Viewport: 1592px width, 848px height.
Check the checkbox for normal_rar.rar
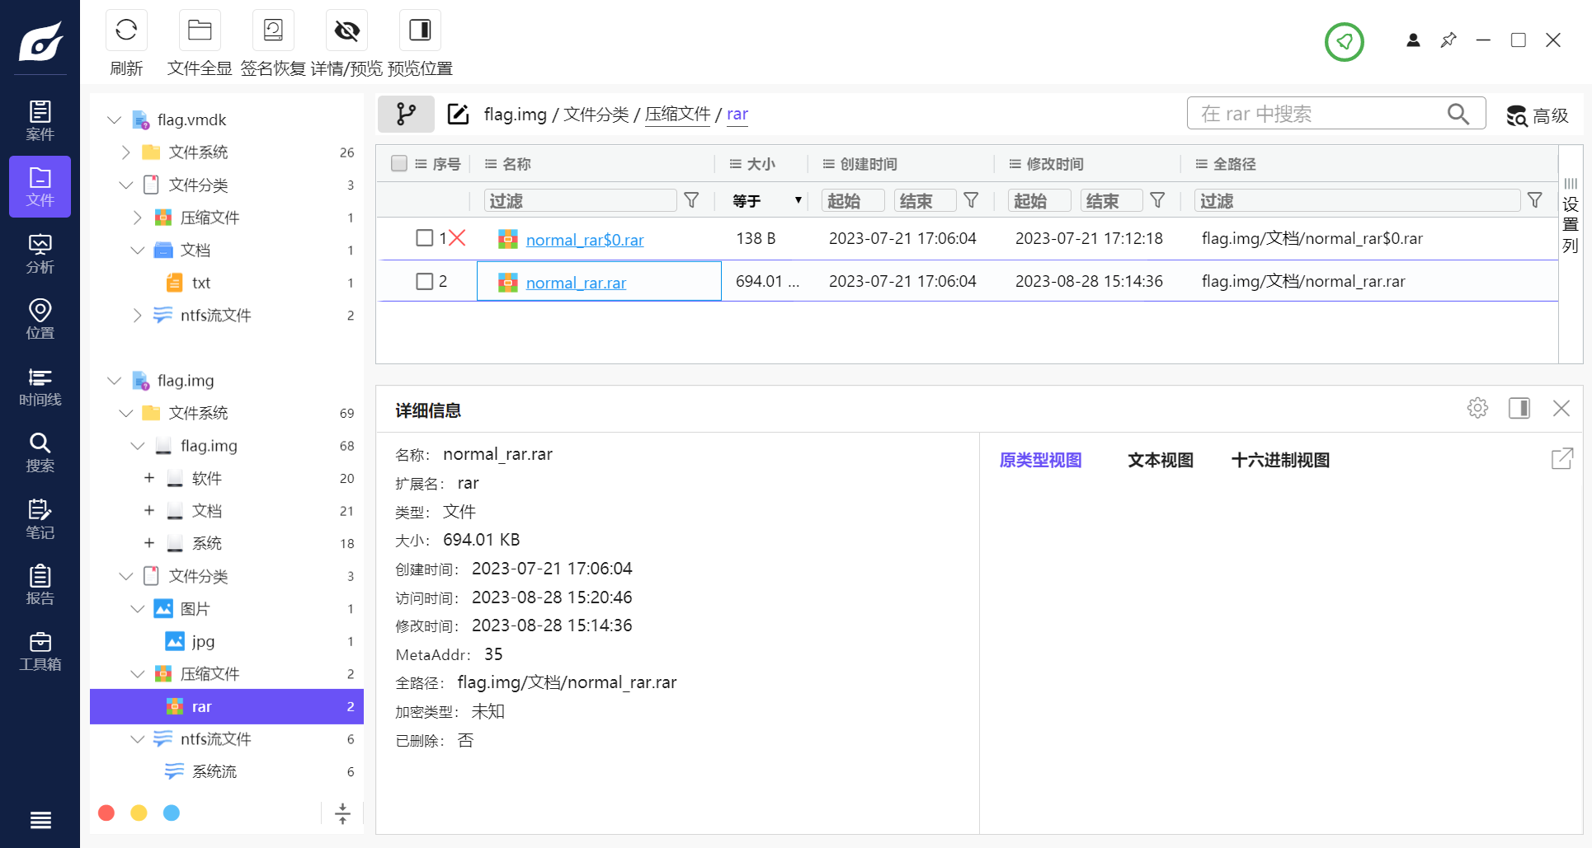pos(425,281)
